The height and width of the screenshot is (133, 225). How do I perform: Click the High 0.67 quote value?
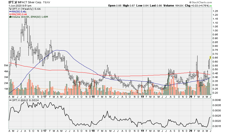(129, 6)
